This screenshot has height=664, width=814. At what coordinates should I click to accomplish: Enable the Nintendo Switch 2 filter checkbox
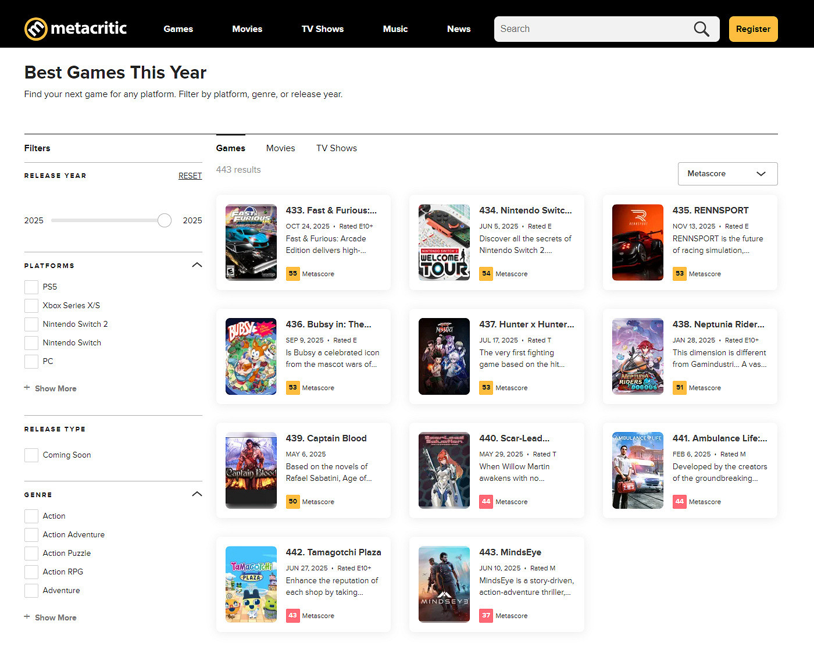[x=31, y=324]
